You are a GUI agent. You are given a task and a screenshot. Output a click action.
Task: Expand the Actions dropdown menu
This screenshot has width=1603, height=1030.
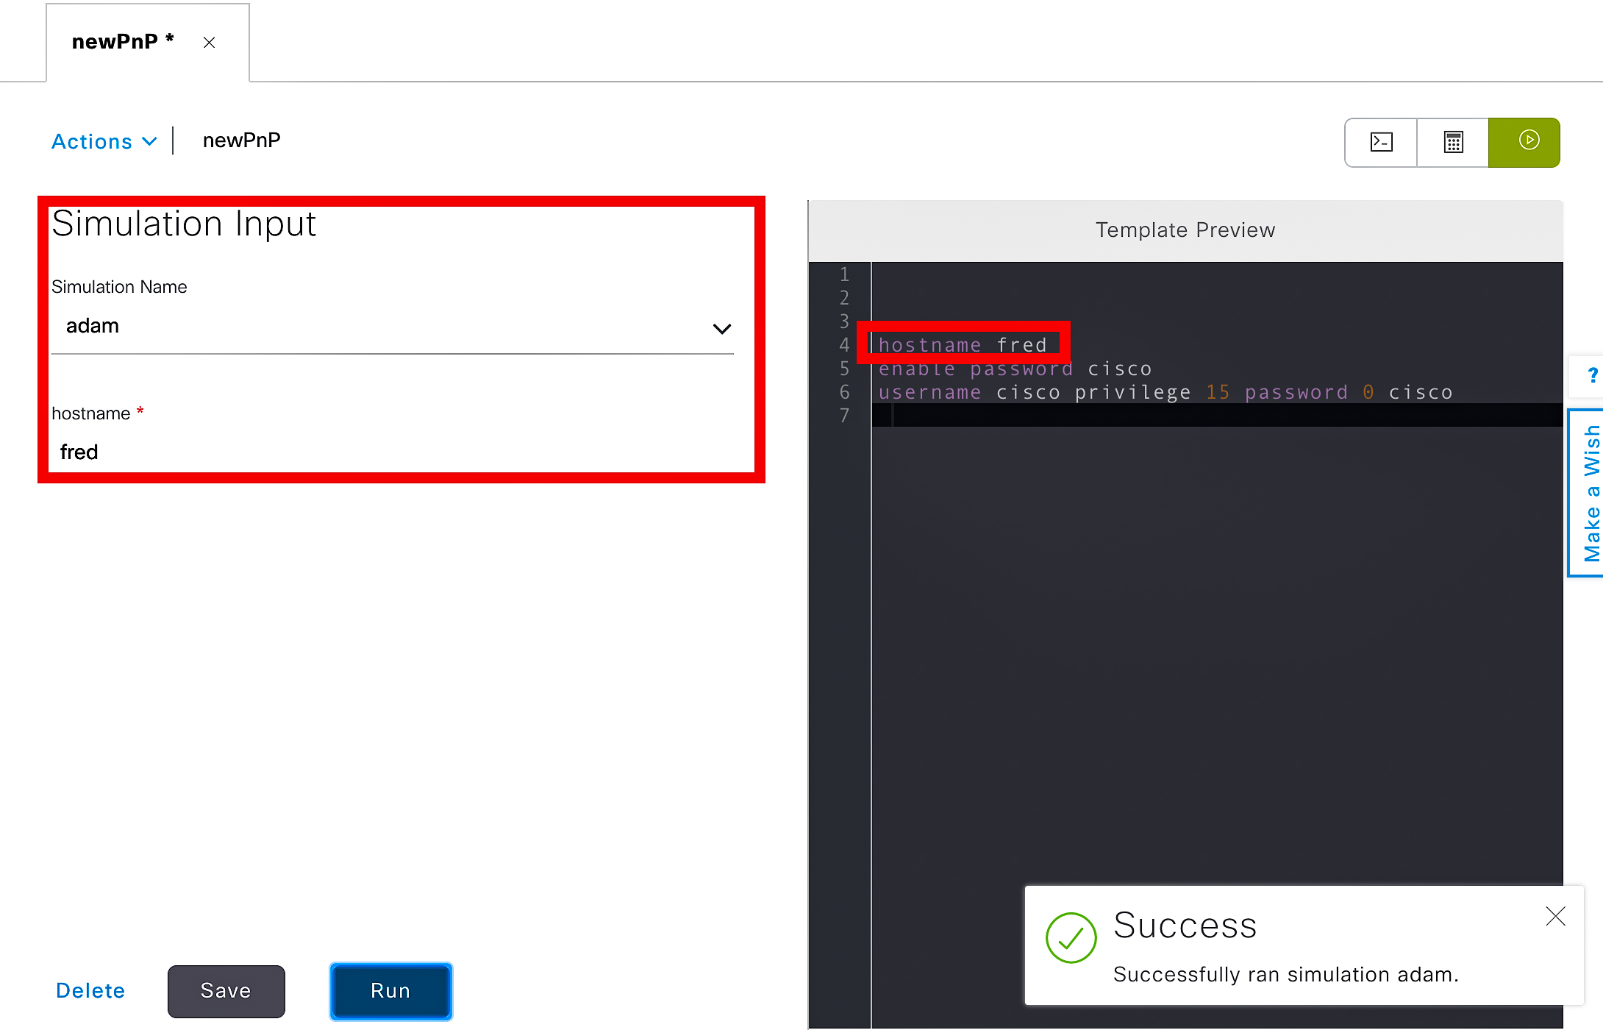click(x=104, y=141)
